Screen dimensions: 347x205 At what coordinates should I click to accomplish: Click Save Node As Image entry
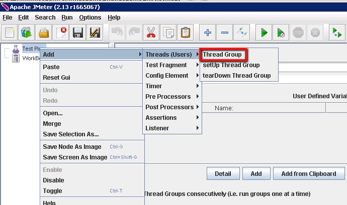[x=92, y=147]
